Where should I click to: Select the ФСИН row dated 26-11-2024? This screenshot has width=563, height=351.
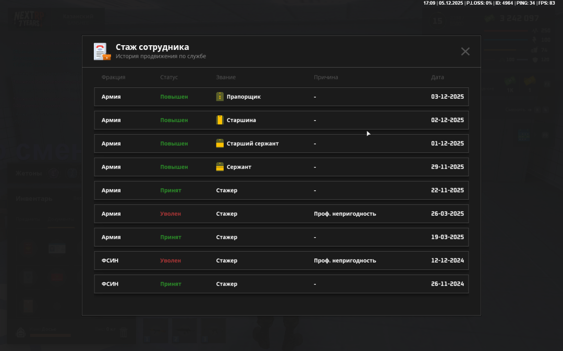(281, 284)
